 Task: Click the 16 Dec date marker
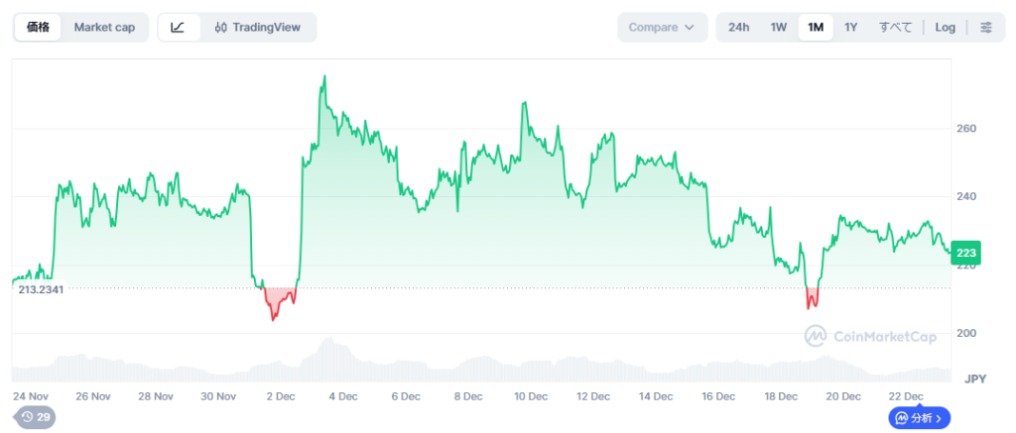[719, 396]
